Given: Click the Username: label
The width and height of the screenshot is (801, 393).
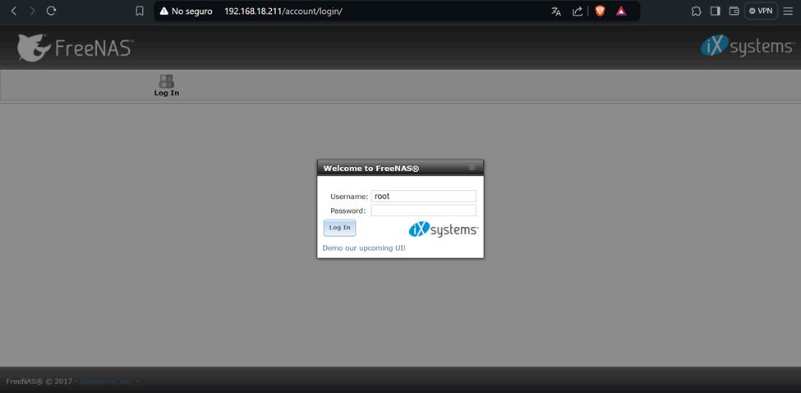Looking at the screenshot, I should (349, 196).
